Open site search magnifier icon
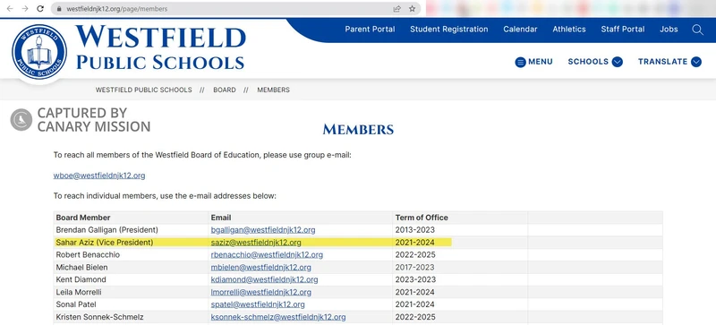Screen dimensions: 716x325 697,30
